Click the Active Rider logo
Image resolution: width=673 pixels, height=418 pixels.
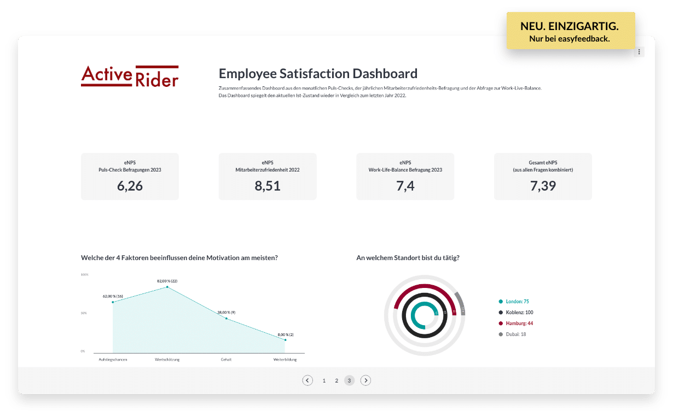[x=129, y=76]
